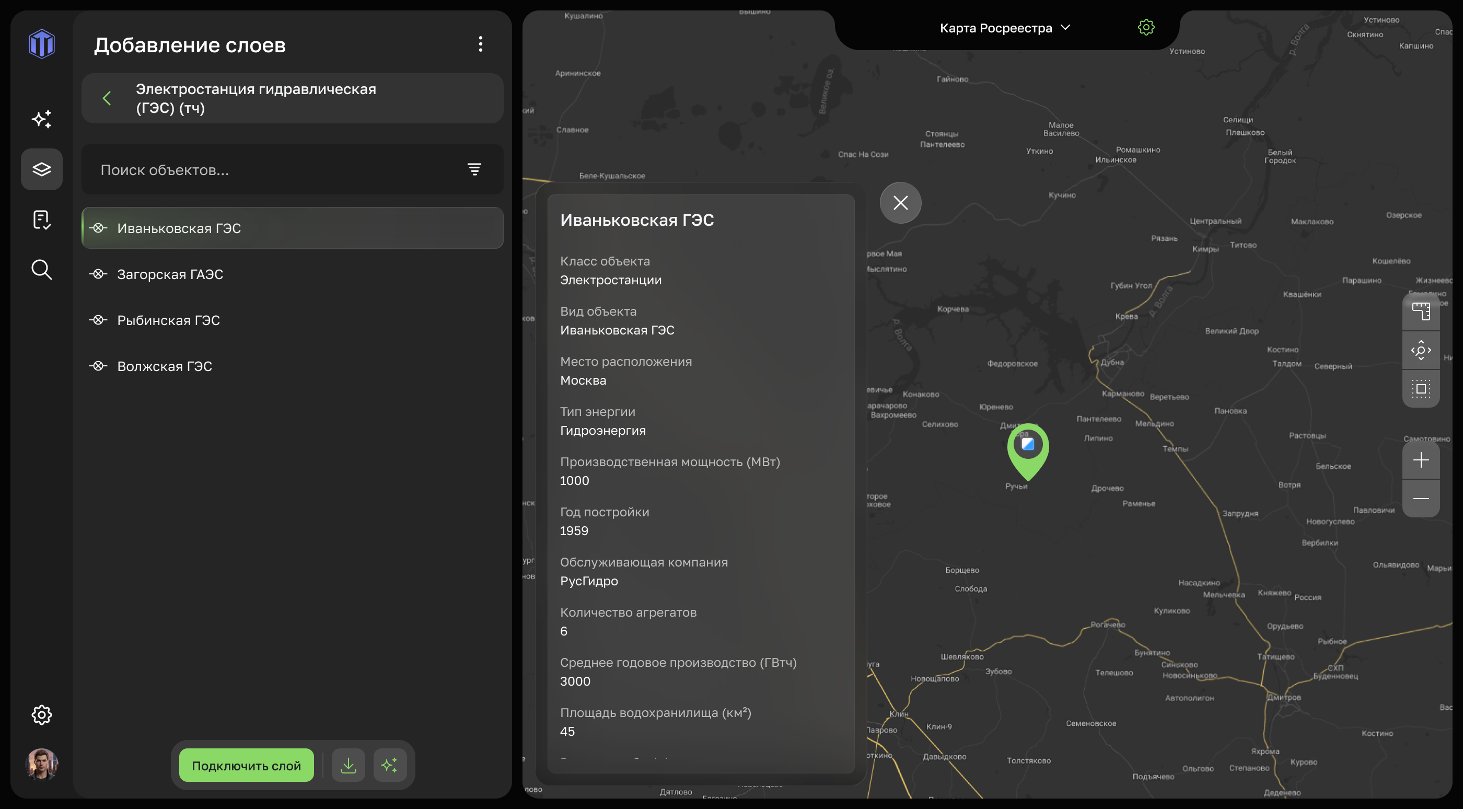Open the layers sidebar section
The width and height of the screenshot is (1463, 809).
[x=41, y=169]
